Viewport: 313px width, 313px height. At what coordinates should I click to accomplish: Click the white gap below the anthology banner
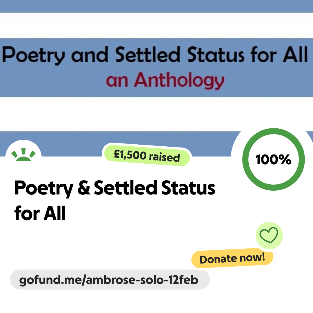pyautogui.click(x=156, y=114)
